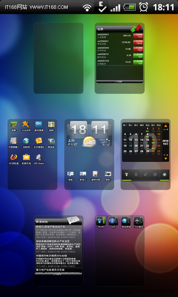Tap the alarm clock status bar icon
The image size is (178, 297).
pos(144,7)
